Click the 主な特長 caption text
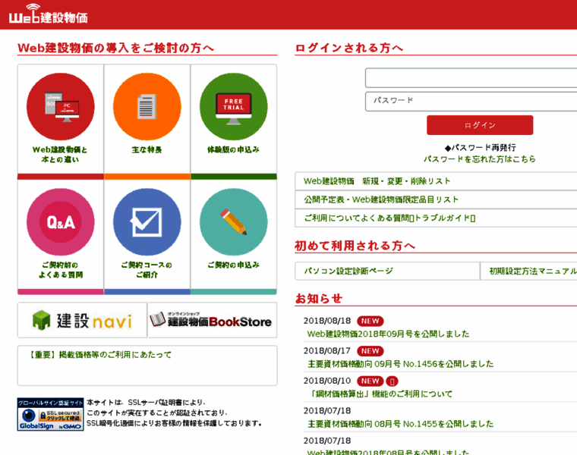577x455 pixels. pos(147,149)
